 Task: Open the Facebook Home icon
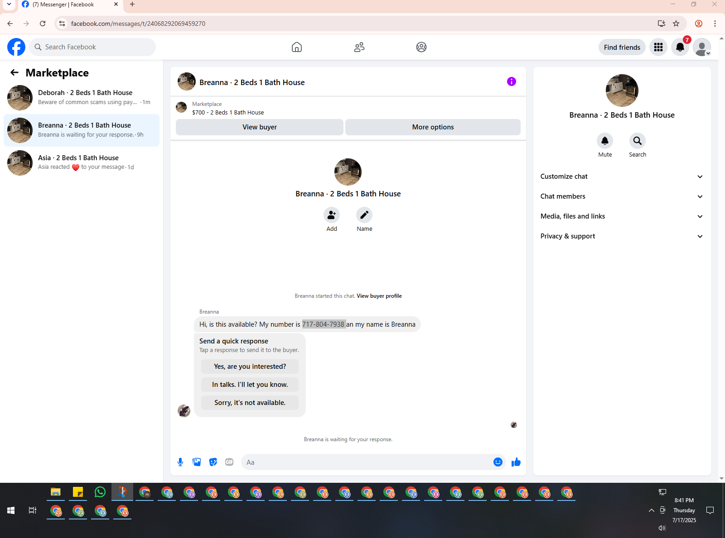pos(297,47)
